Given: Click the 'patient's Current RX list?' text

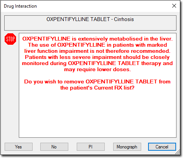Looking at the screenshot, I should coord(97,88).
